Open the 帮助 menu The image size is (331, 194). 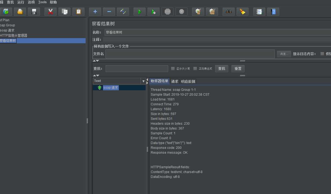click(x=53, y=2)
